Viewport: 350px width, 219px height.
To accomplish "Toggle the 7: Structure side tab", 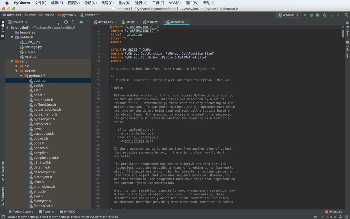I will pos(3,196).
